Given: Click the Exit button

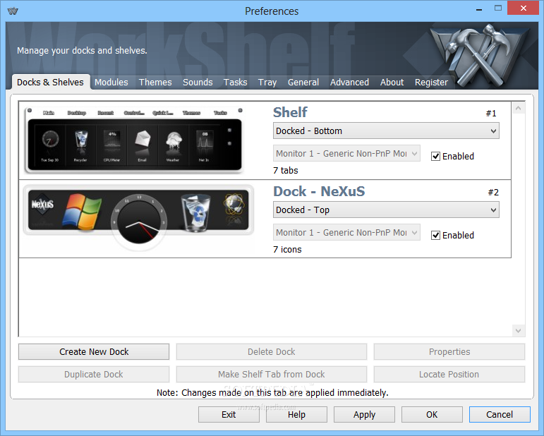Looking at the screenshot, I should [229, 415].
